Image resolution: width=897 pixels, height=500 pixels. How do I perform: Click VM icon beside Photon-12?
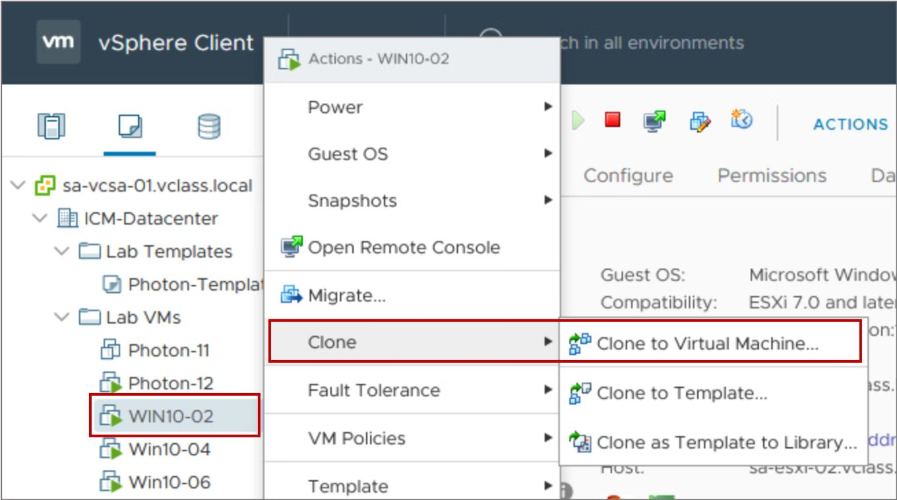click(111, 383)
